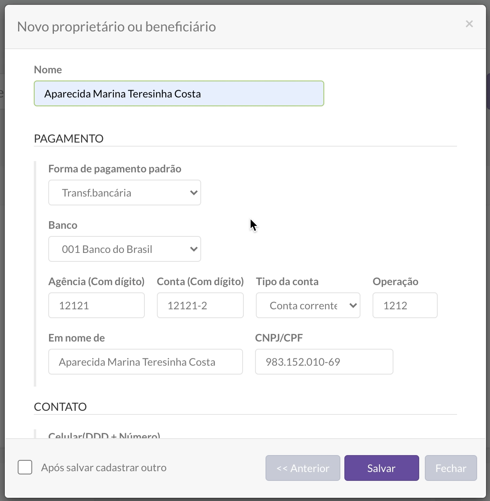Go back with the << Anterior button
Screen dimensions: 490x501
(x=303, y=468)
